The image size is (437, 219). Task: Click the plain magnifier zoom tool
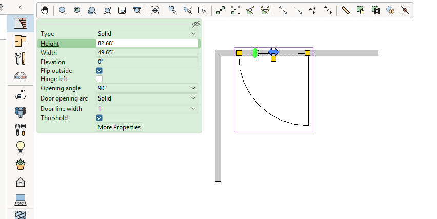(63, 10)
